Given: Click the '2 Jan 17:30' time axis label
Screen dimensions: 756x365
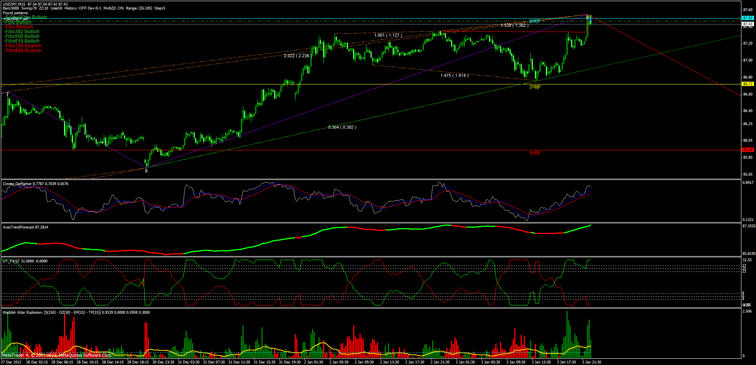Looking at the screenshot, I should click(415, 362).
